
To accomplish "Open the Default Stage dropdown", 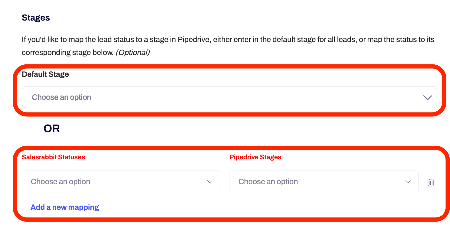I will pos(229,97).
